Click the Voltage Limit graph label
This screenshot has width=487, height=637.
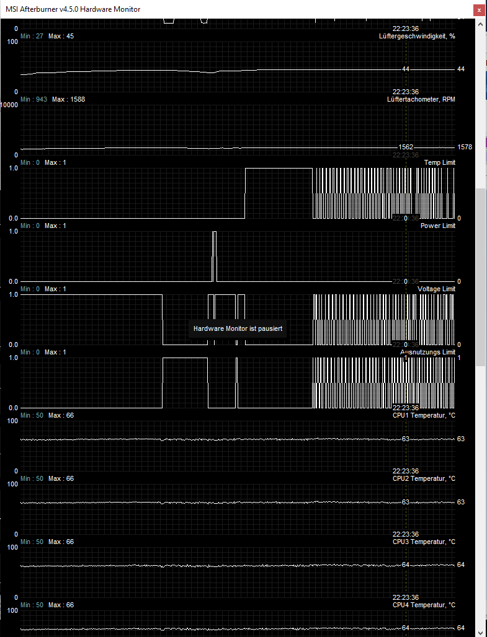click(437, 289)
